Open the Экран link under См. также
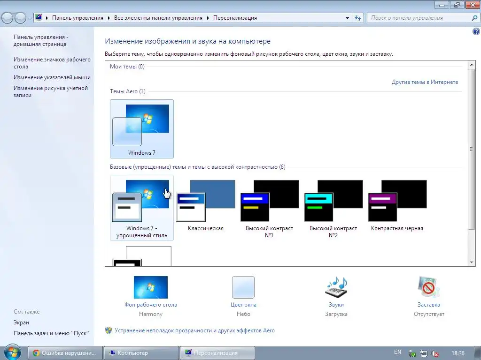Viewport: 481px width, 360px height. pos(21,322)
